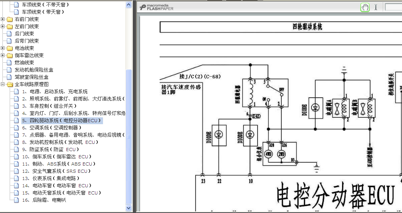The width and height of the screenshot is (402, 213).
Task: Select the 全车线路原理图 tree node
Action: point(31,84)
